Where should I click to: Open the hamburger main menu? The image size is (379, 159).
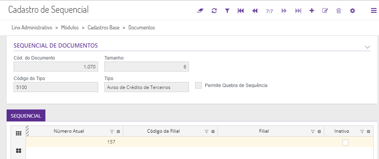tap(373, 11)
